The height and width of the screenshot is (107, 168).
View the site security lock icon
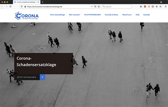(x=25, y=6)
